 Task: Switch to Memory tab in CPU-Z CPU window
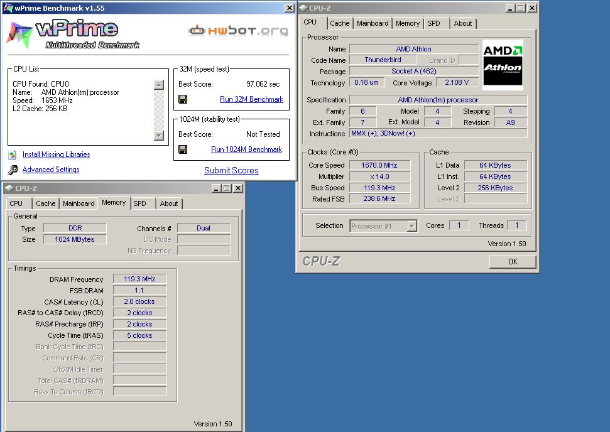[407, 23]
